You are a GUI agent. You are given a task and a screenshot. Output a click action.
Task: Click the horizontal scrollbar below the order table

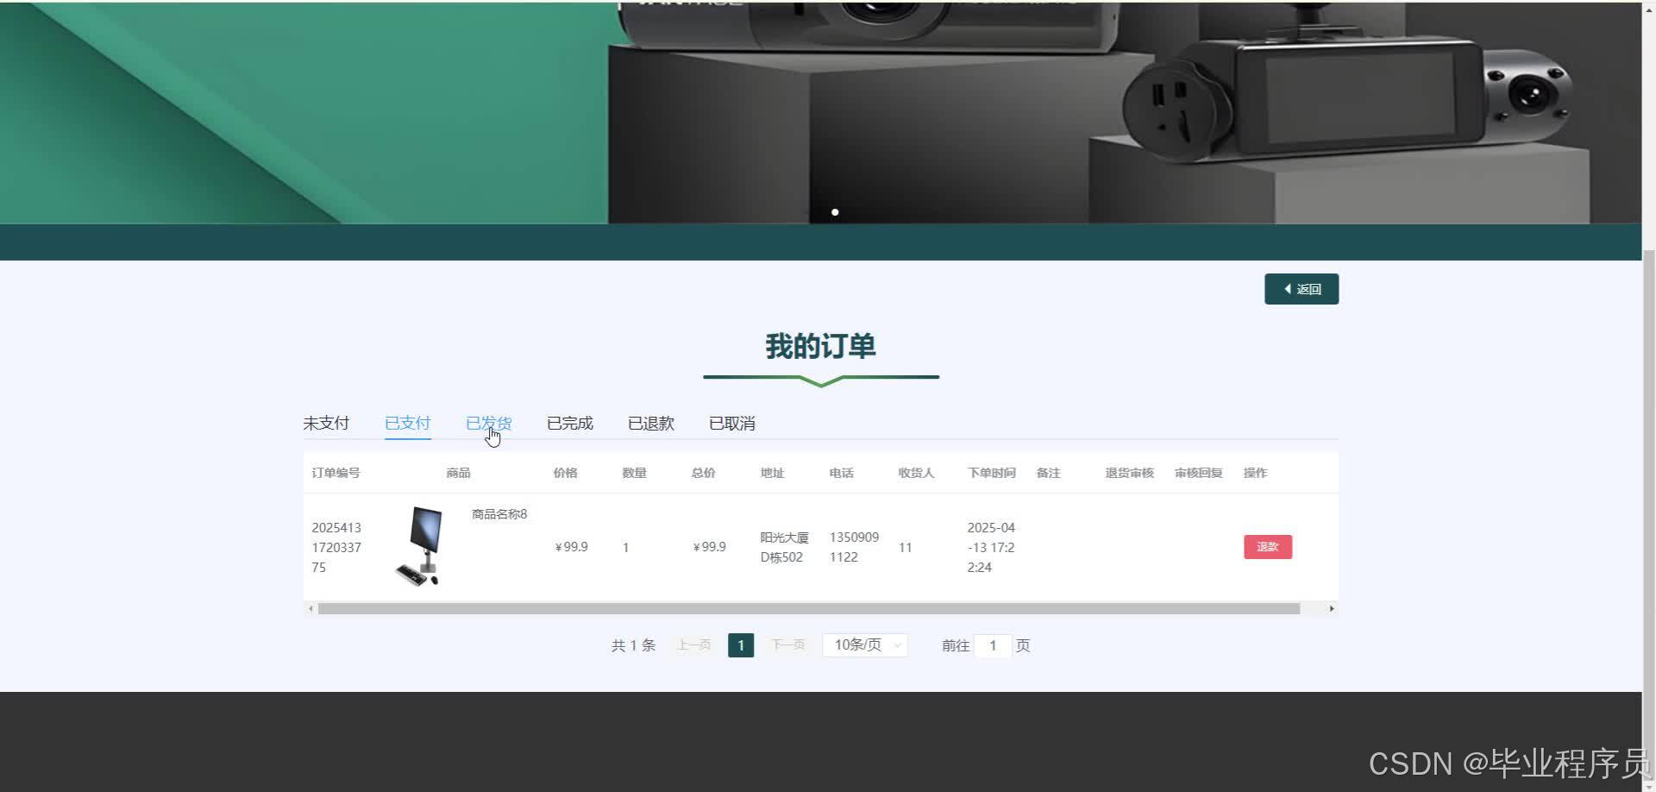click(819, 608)
